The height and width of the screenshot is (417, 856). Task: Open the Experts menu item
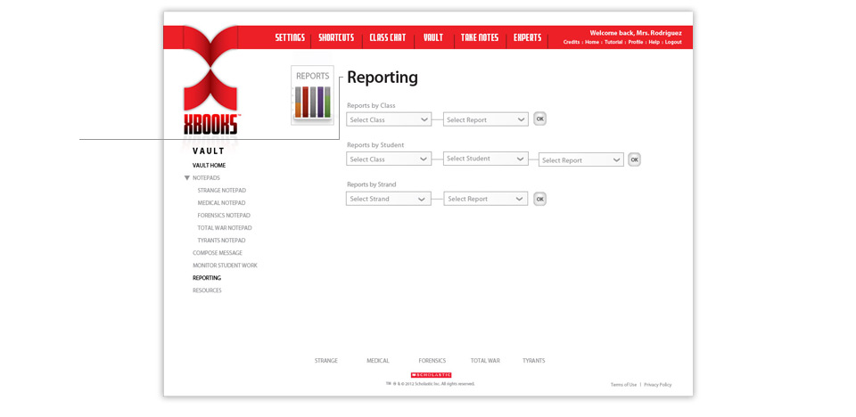527,37
